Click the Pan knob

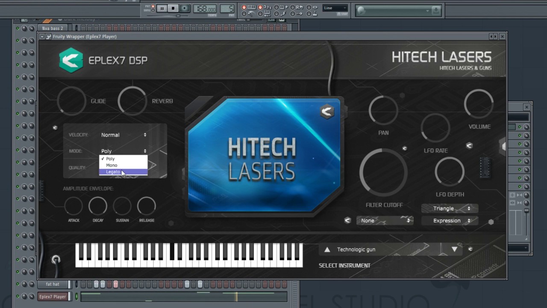[x=383, y=110]
